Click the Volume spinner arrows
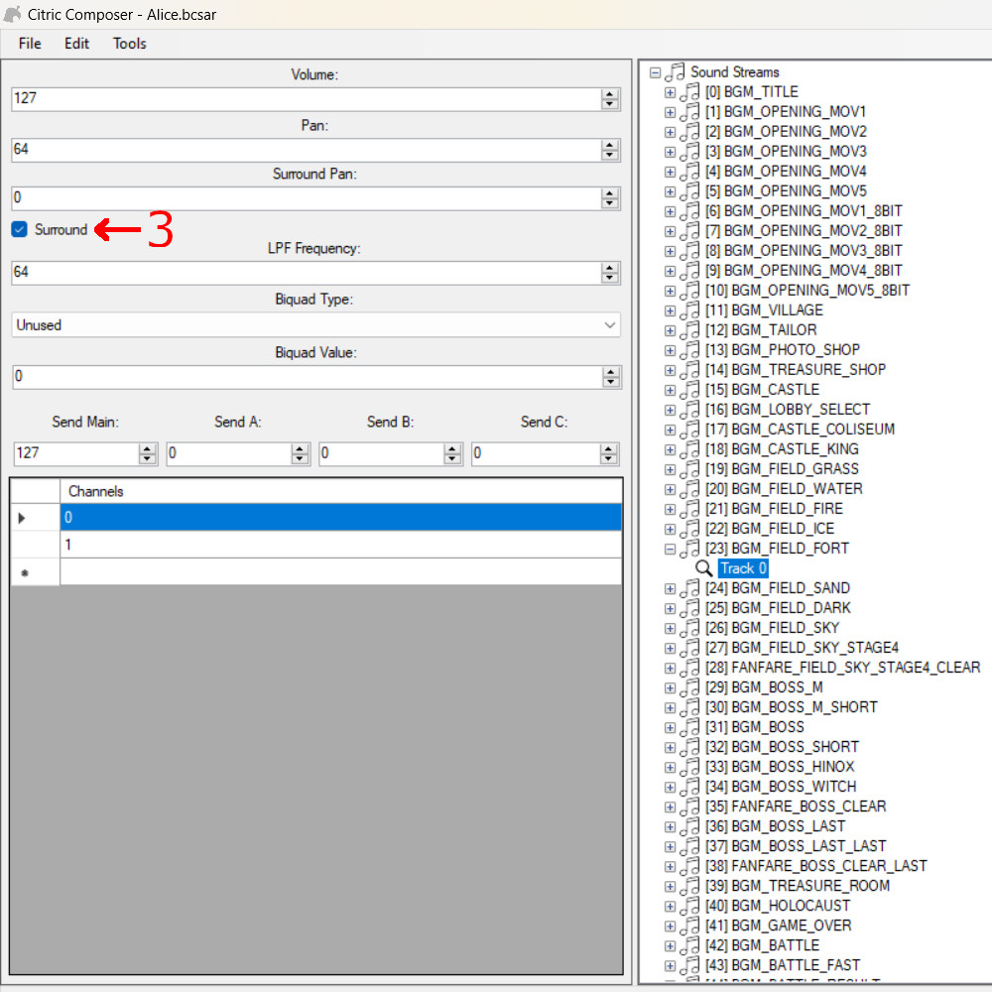The image size is (992, 992). click(610, 99)
